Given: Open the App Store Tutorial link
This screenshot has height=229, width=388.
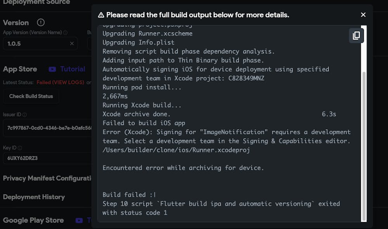Looking at the screenshot, I should coord(73,69).
